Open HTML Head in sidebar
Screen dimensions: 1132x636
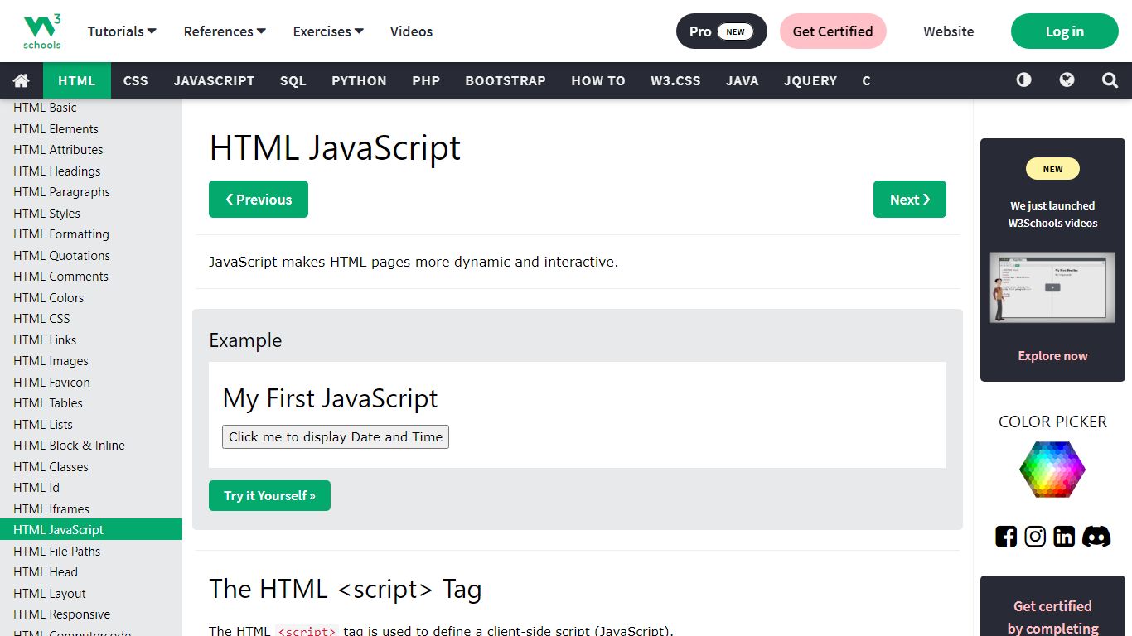click(x=91, y=572)
